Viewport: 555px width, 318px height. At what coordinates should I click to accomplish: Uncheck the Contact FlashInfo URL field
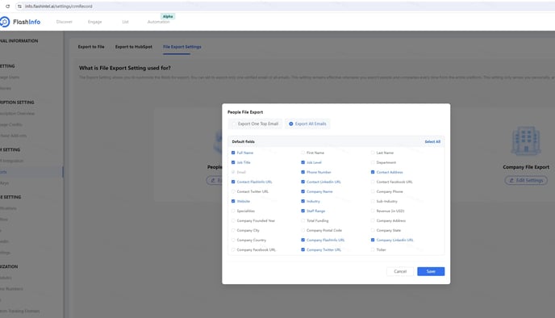tap(233, 182)
